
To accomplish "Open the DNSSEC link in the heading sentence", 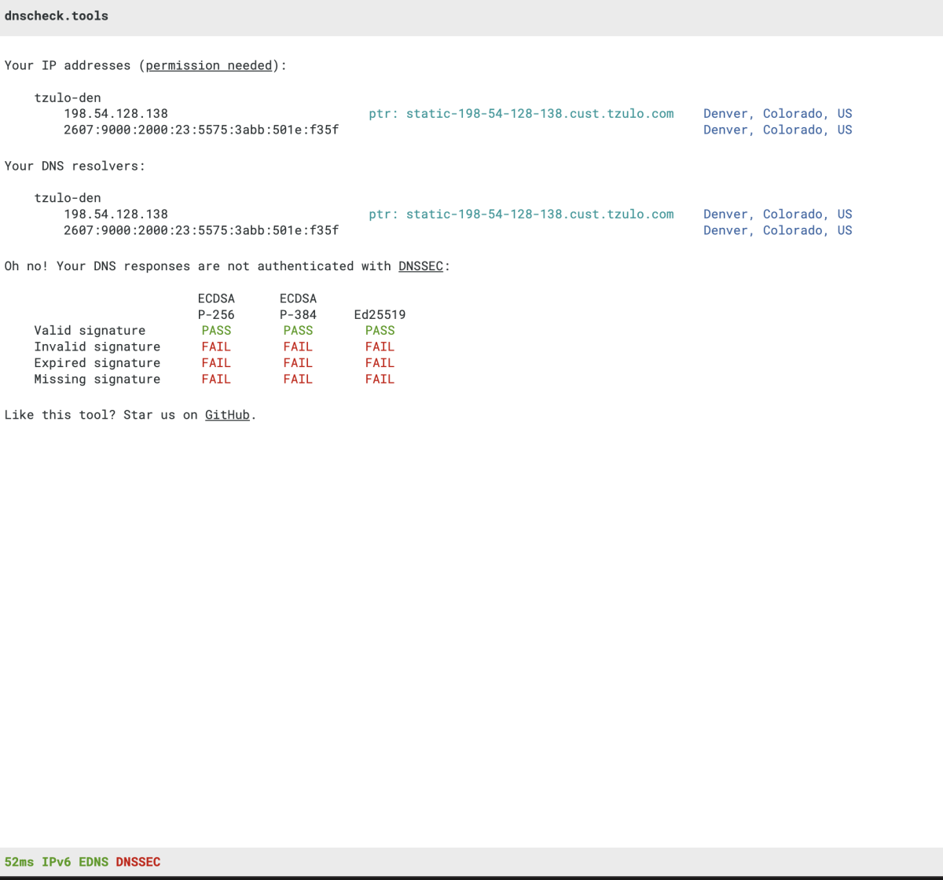I will [420, 266].
